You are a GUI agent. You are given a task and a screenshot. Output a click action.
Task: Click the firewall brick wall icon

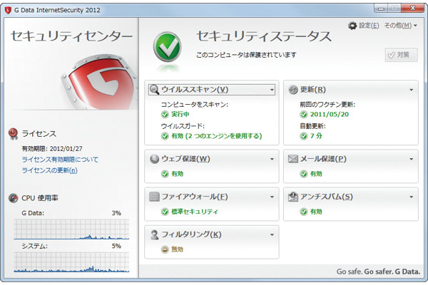click(x=154, y=197)
